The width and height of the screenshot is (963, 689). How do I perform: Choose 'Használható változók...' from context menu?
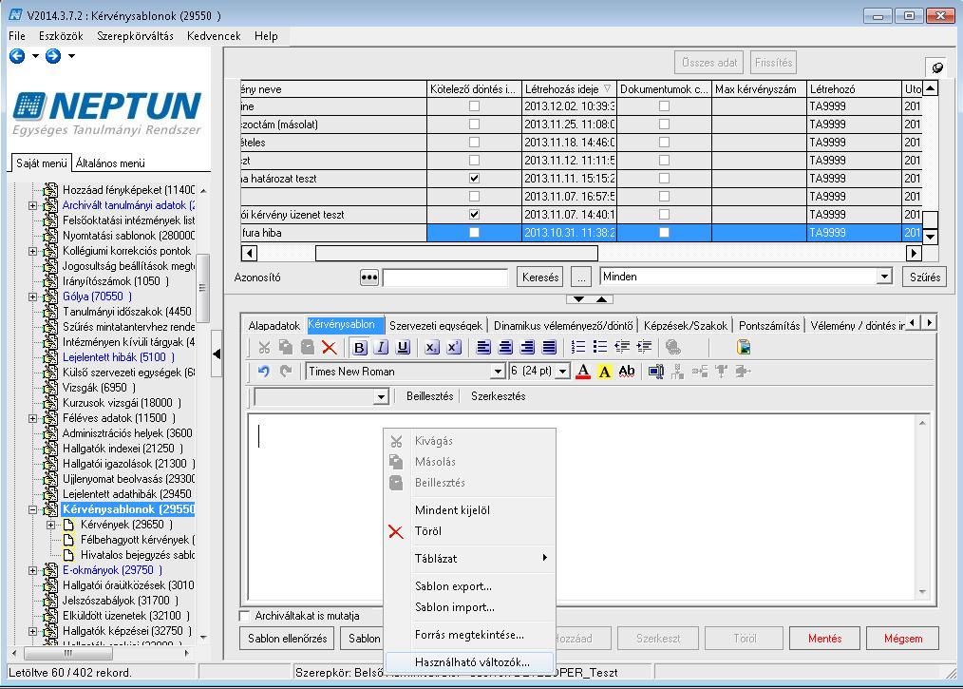pyautogui.click(x=472, y=662)
